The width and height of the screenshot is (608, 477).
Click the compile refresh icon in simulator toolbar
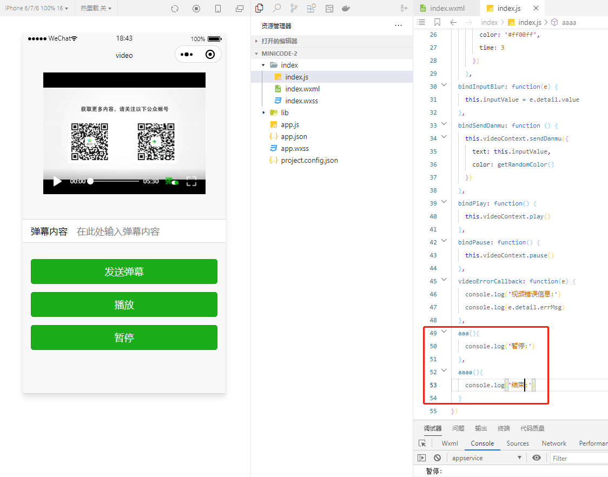(175, 8)
